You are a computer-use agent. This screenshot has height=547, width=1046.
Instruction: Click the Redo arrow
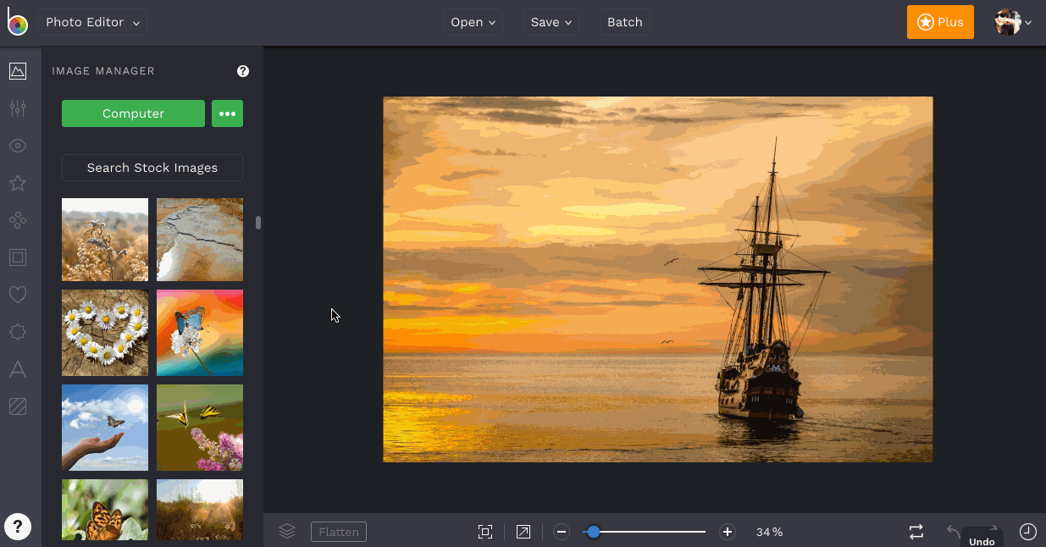(993, 528)
